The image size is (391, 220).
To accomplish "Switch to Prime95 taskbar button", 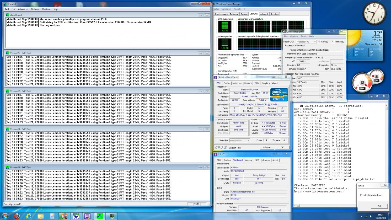I will (x=100, y=216).
